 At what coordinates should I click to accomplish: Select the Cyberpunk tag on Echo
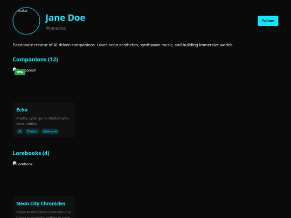50,131
